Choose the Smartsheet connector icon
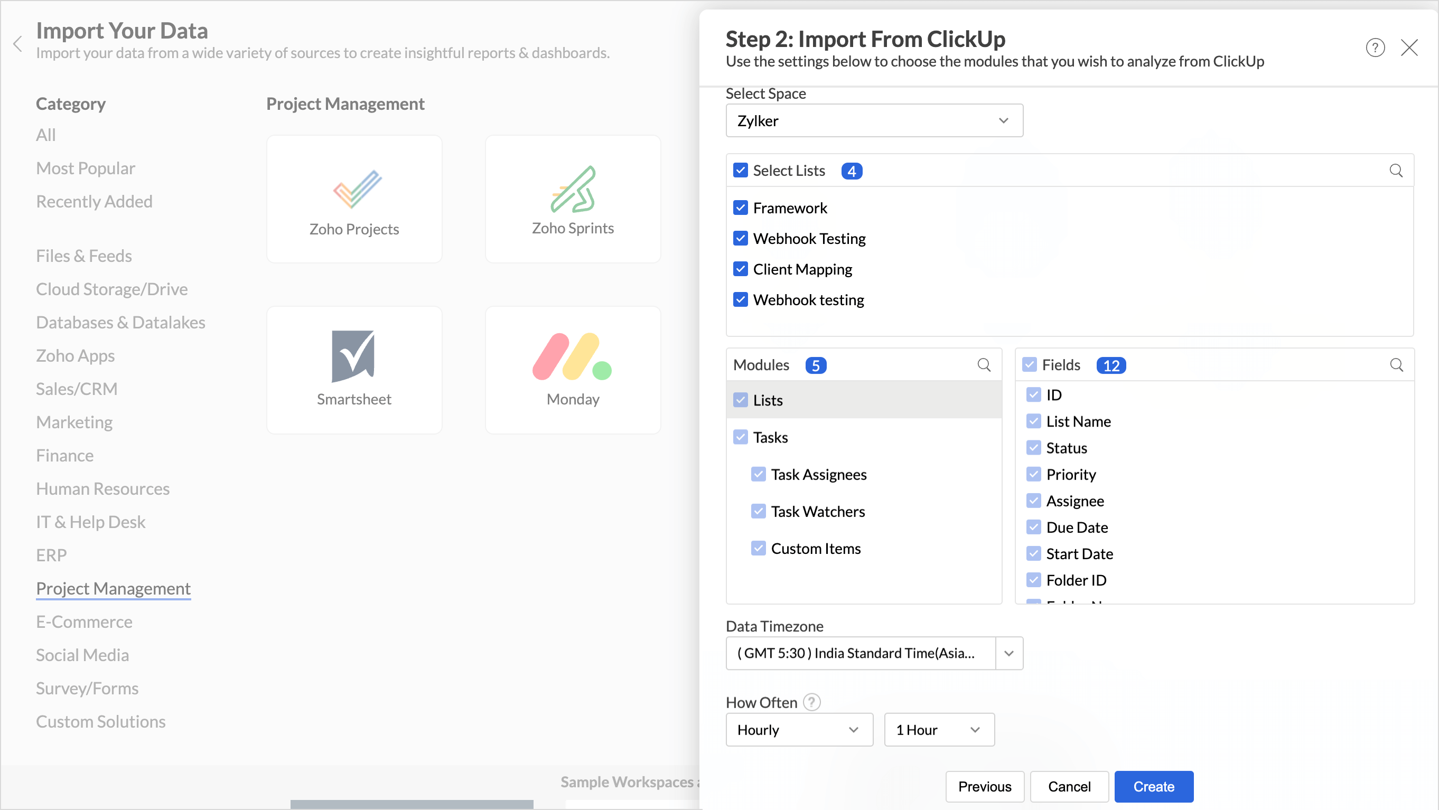1439x810 pixels. point(353,356)
